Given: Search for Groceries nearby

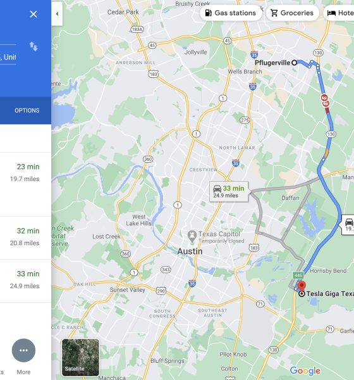Looking at the screenshot, I should coord(292,13).
